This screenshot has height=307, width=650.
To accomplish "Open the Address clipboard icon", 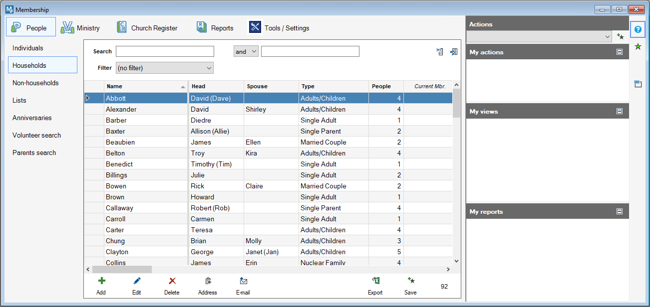I will click(208, 281).
